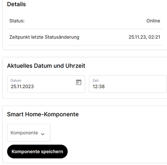Click the Status: label
The image size is (167, 165).
click(17, 21)
